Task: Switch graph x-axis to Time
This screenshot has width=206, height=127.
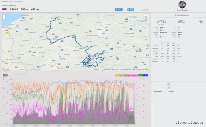Action: coord(5,75)
